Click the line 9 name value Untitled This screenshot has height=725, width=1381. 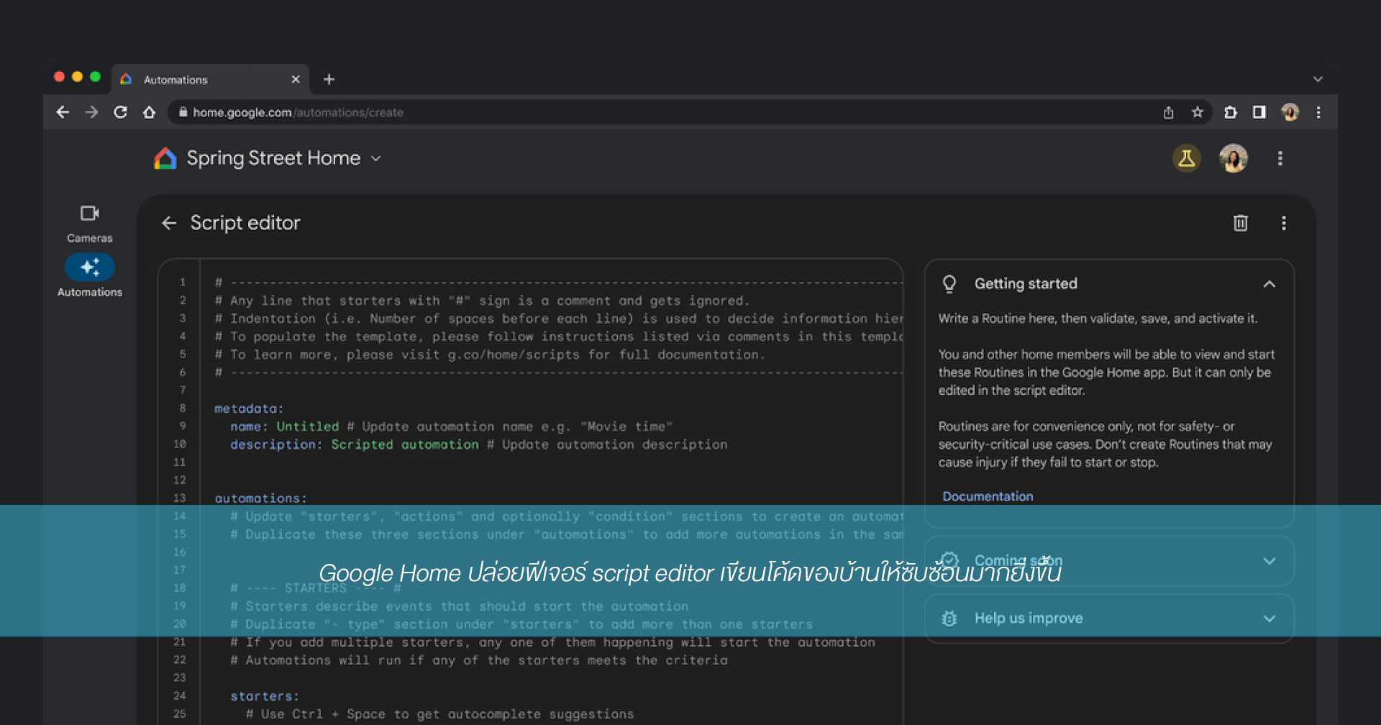tap(307, 427)
